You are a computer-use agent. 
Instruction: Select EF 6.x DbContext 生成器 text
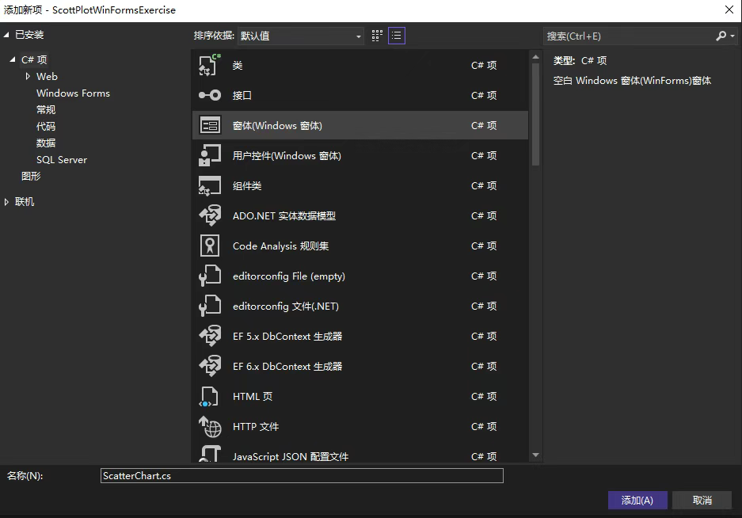coord(287,367)
